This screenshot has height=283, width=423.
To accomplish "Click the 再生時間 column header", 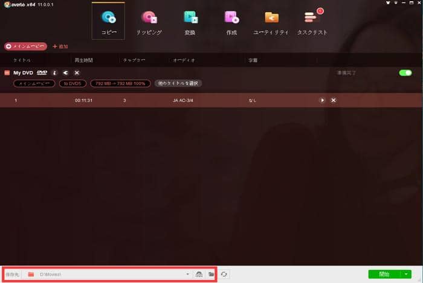I will [x=84, y=60].
